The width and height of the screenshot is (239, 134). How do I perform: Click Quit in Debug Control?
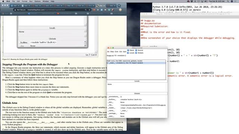124,52
